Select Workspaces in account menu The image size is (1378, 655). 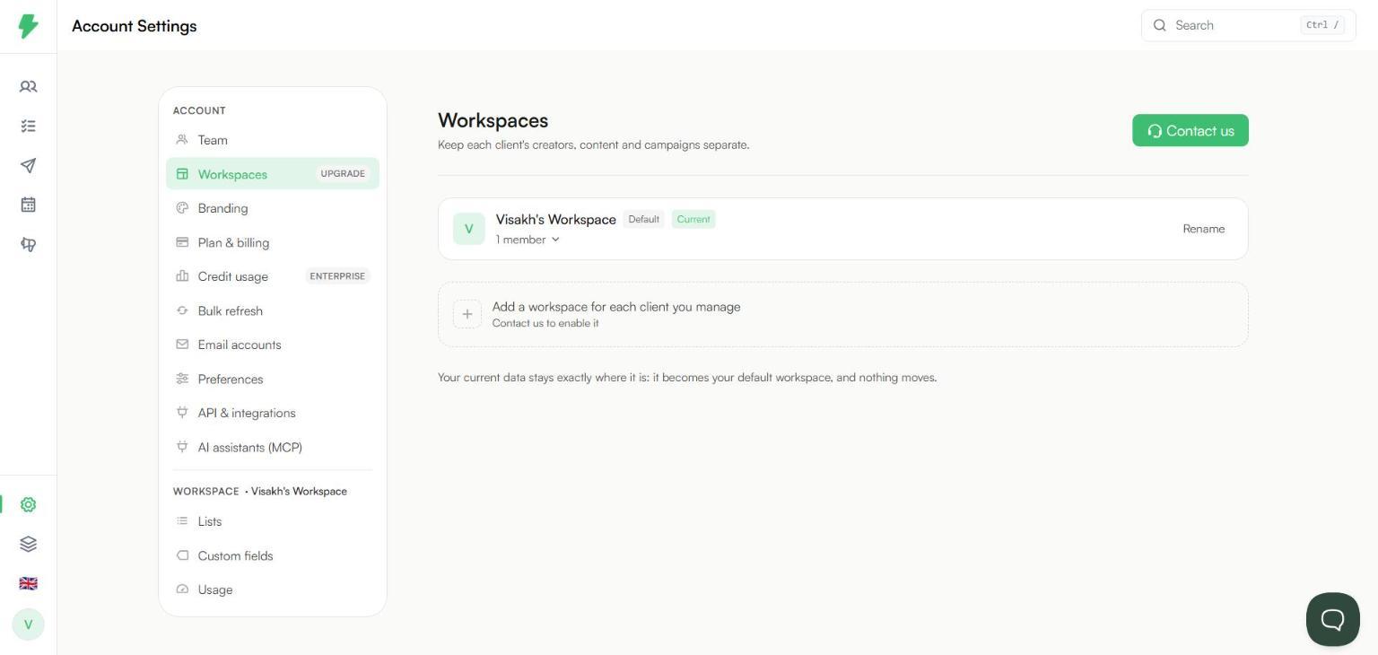(x=273, y=174)
